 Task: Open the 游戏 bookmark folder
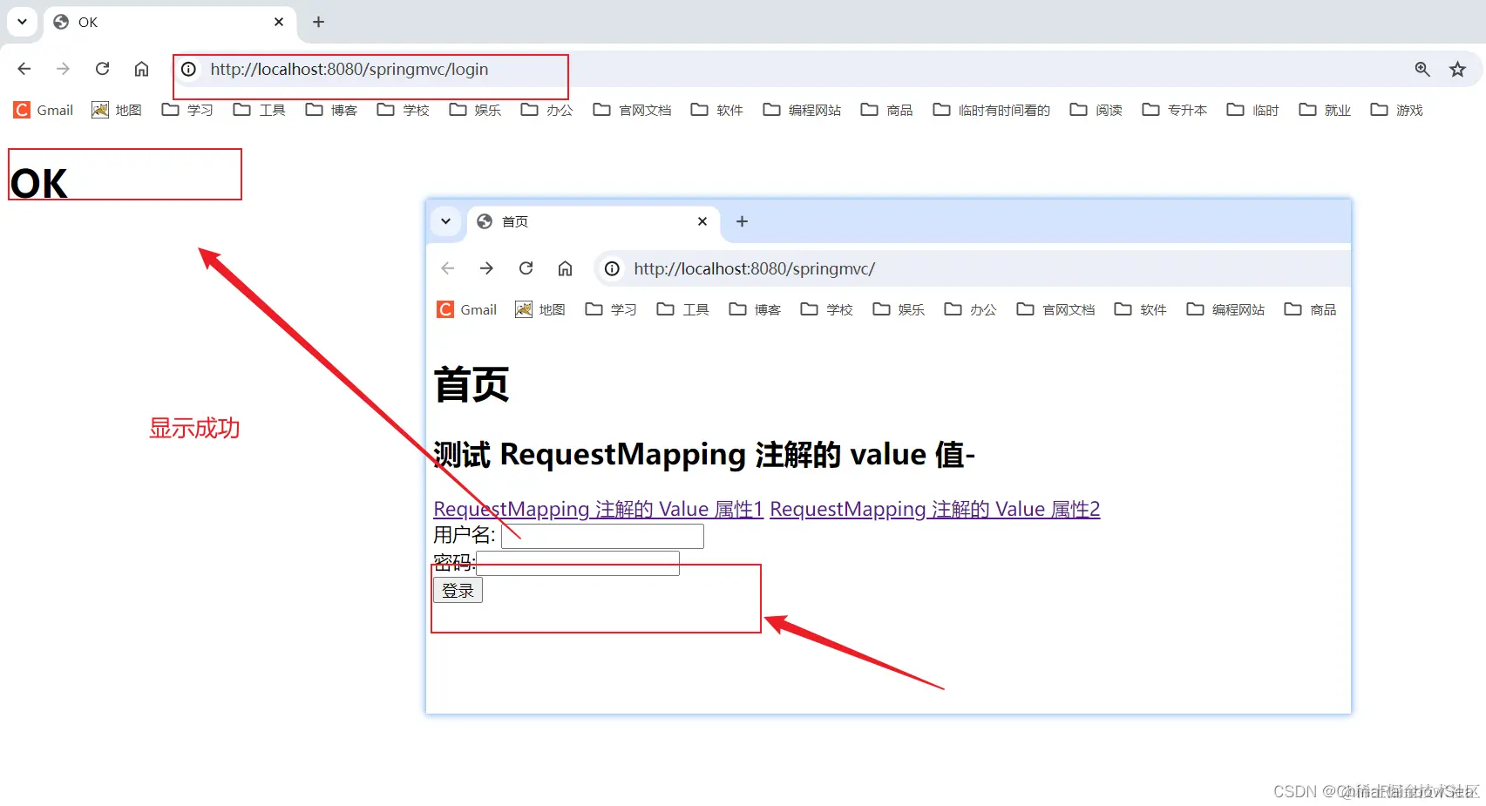point(1396,110)
